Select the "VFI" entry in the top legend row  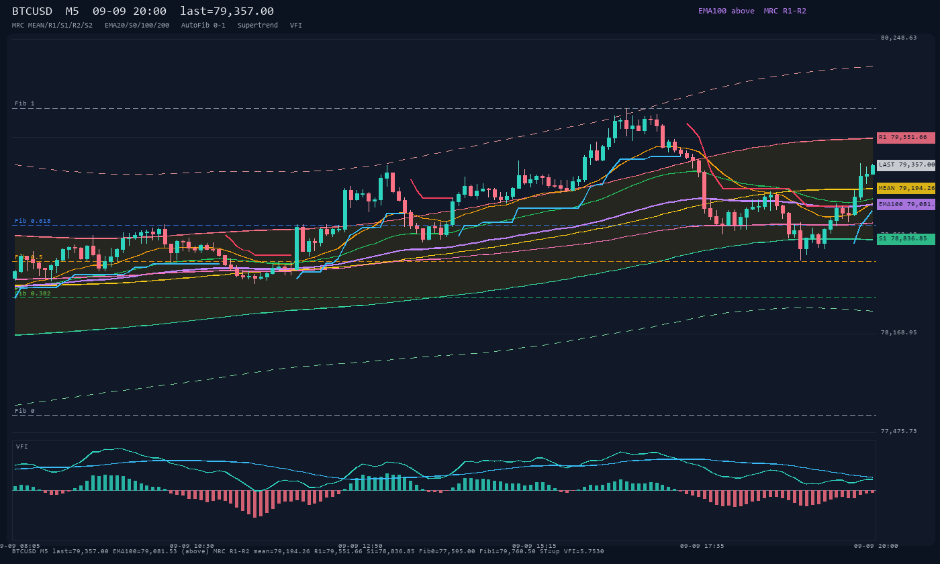[296, 25]
